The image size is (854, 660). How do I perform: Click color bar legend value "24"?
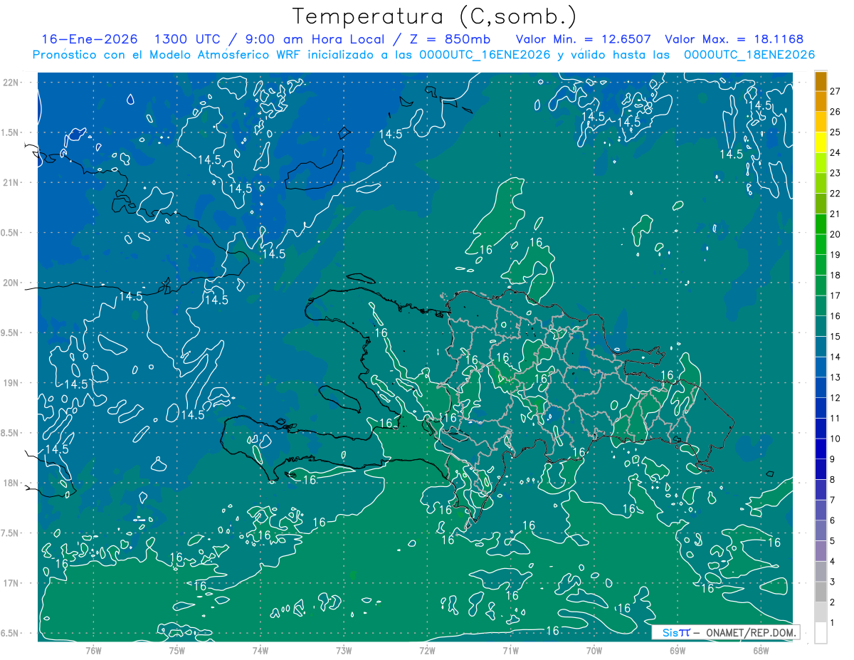point(835,152)
